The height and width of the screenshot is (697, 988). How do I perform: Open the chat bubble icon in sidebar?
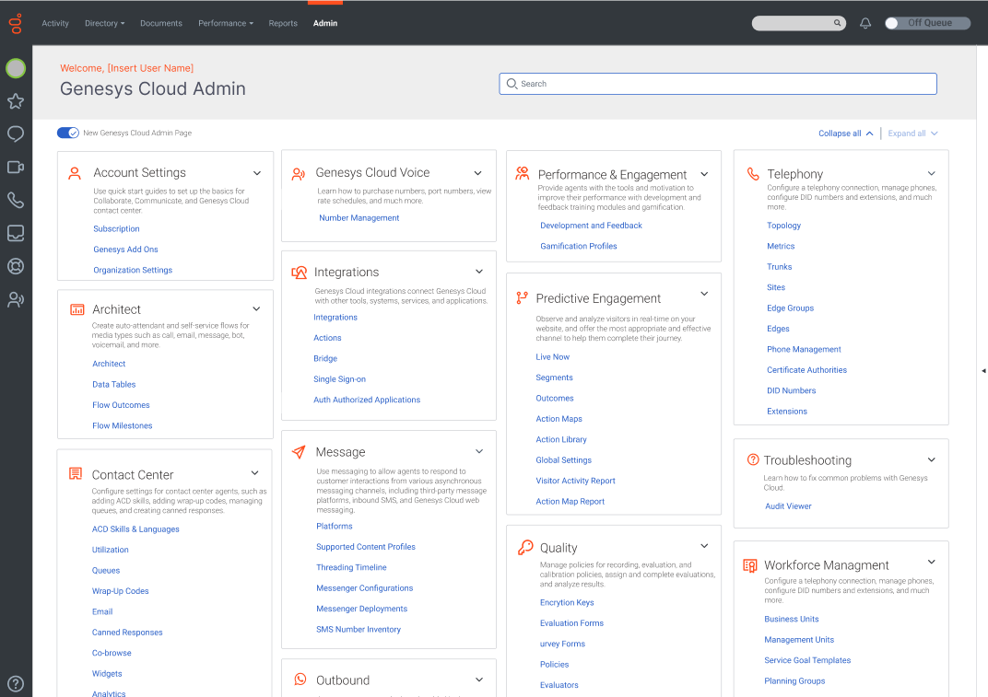pos(16,134)
